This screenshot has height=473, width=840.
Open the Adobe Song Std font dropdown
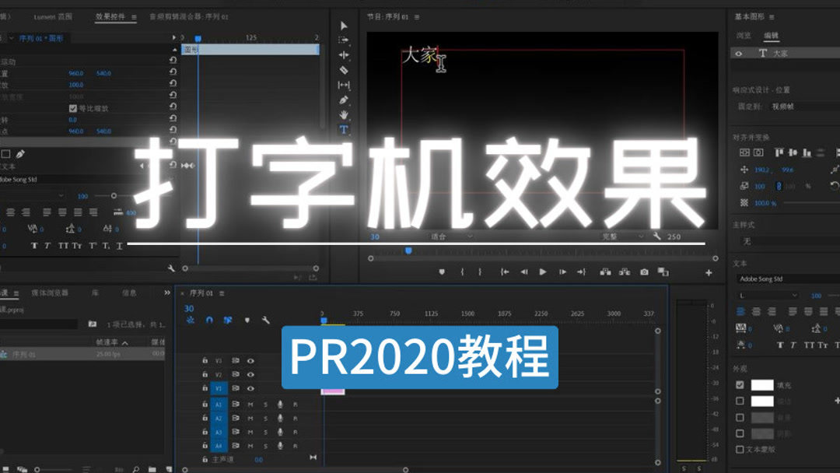[x=786, y=279]
